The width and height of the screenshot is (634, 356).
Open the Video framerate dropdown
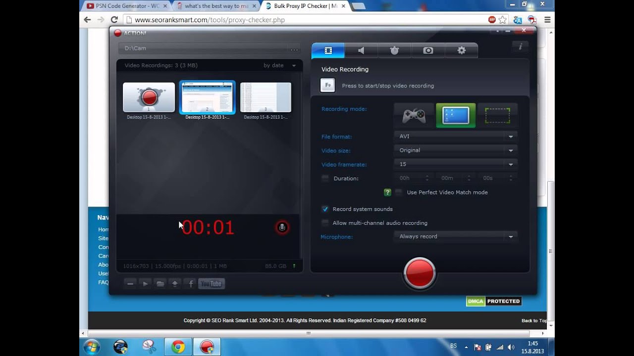pos(456,164)
